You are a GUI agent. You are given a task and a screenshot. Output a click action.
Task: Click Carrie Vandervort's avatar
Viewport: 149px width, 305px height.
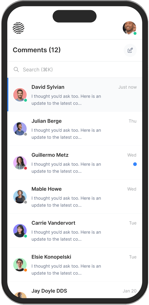click(x=20, y=231)
